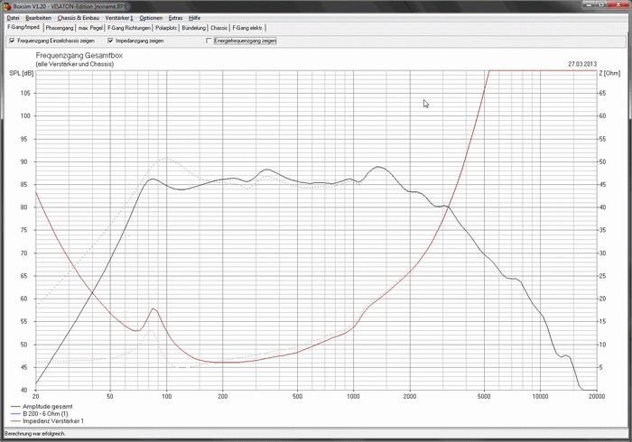Screen dimensions: 632x442
Task: Open the Chassis & Einbau menu
Action: 79,18
